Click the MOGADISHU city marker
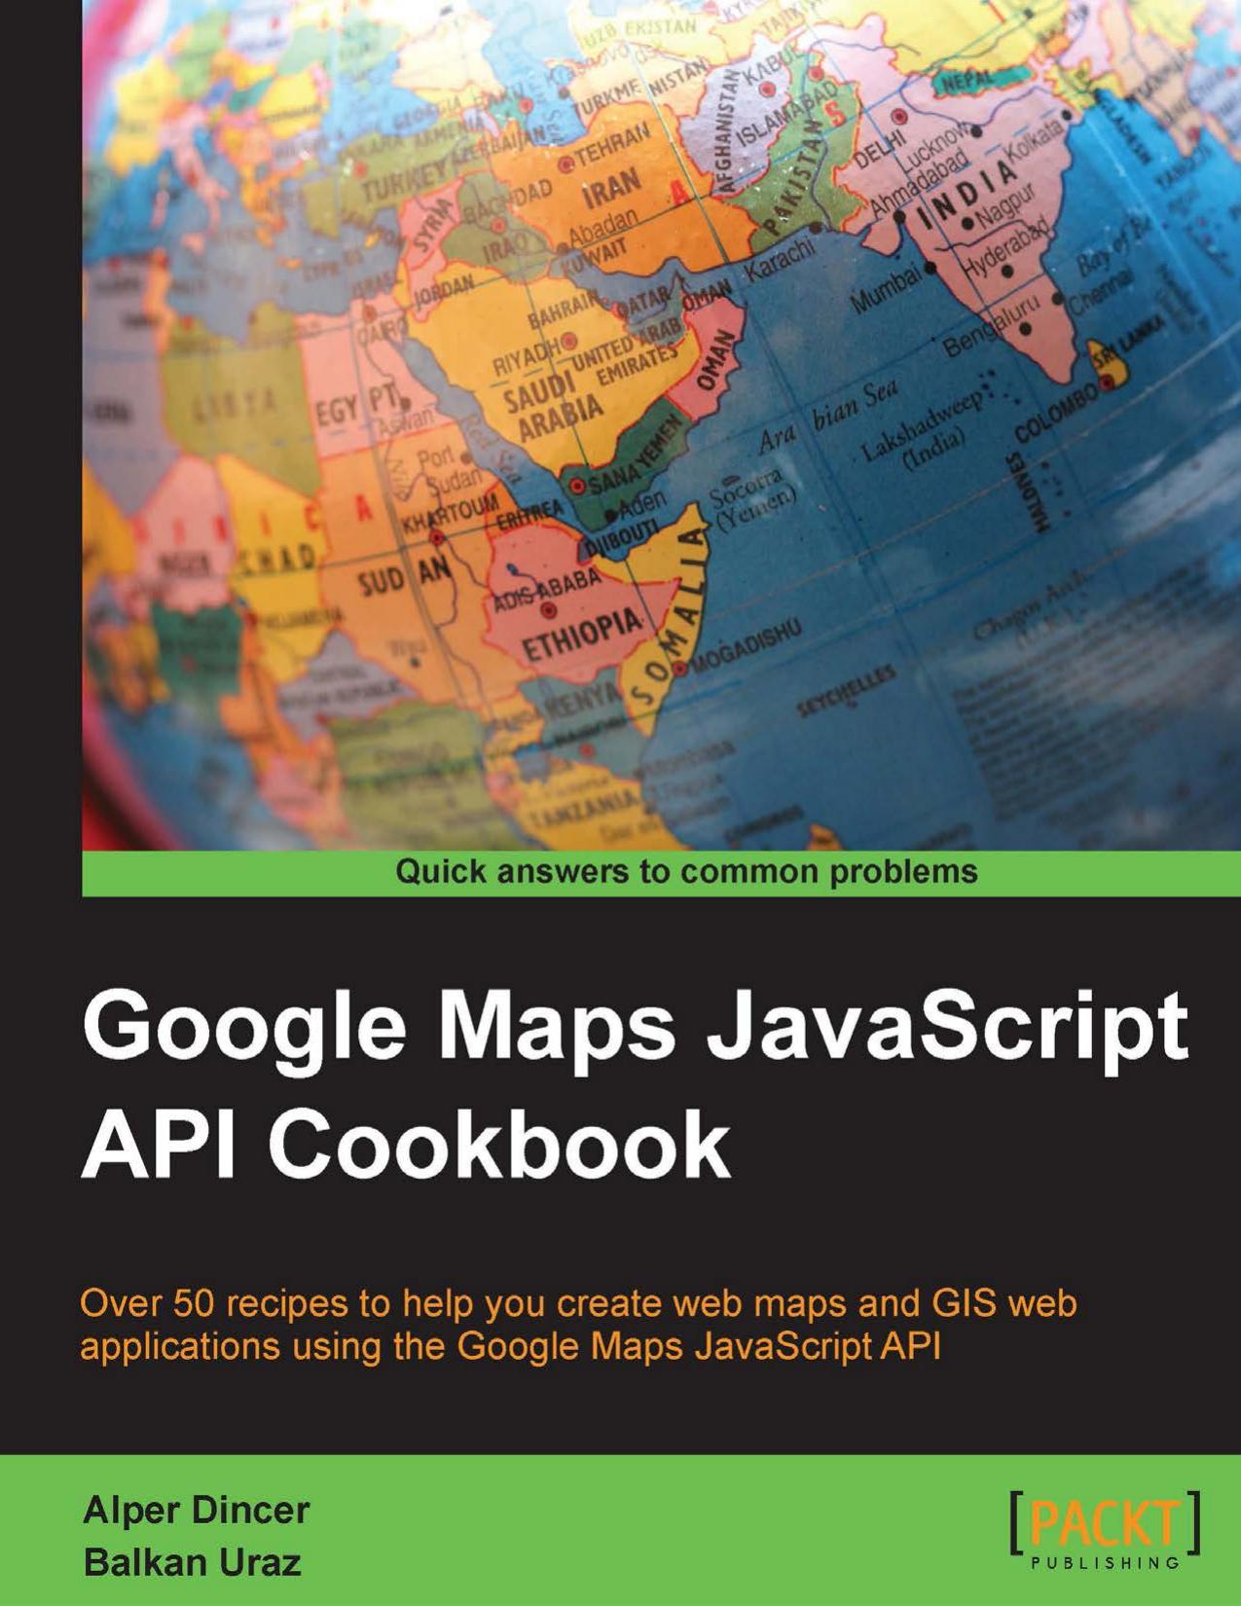Screen dimensions: 1241x1606 (x=680, y=669)
